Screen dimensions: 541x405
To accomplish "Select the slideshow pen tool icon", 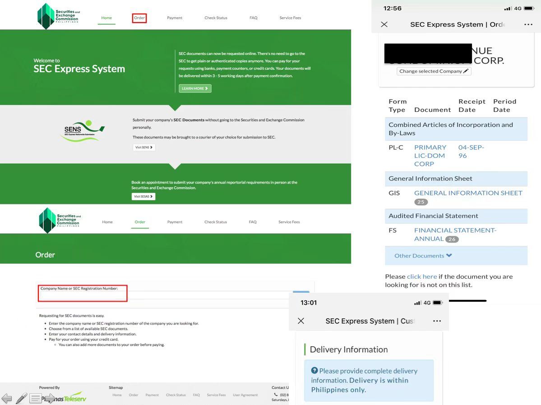I will [x=21, y=398].
